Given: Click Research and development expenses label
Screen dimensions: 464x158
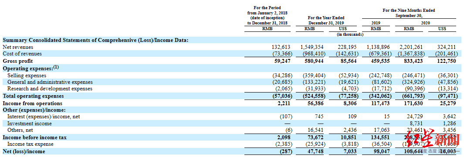Looking at the screenshot, I should [50, 89].
